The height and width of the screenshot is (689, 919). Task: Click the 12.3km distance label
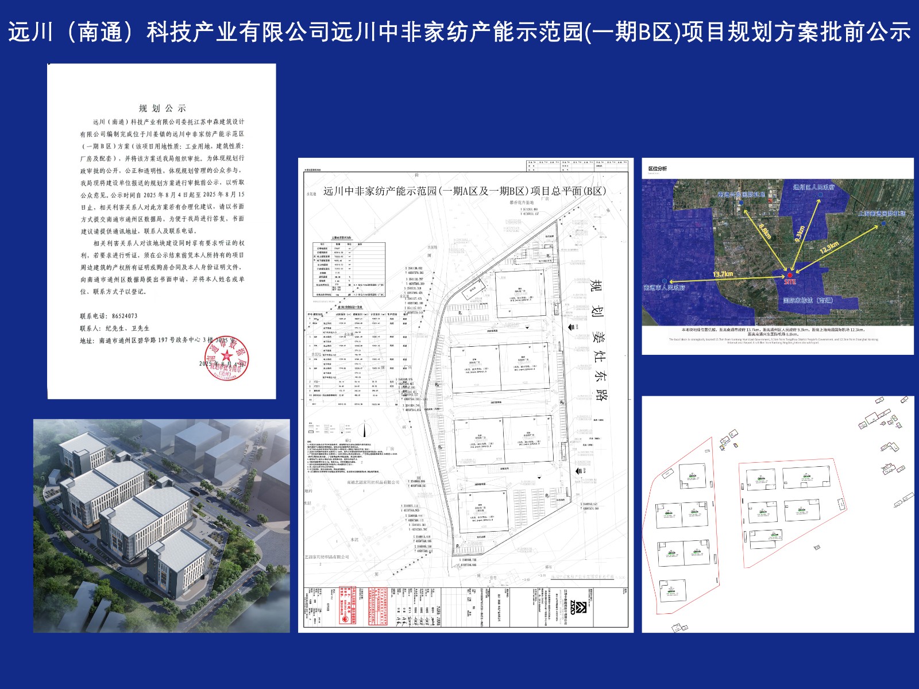point(829,247)
